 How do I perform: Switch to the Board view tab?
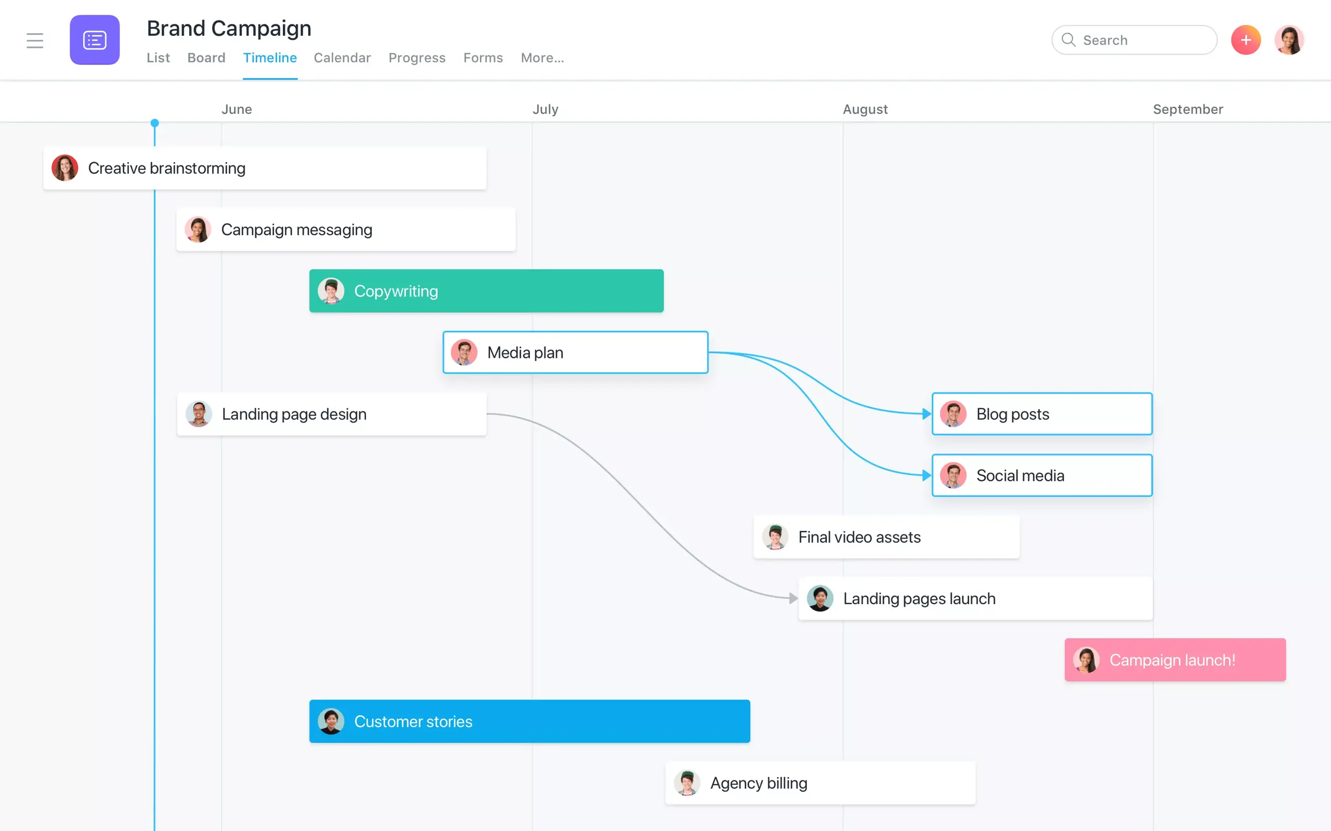coord(206,58)
